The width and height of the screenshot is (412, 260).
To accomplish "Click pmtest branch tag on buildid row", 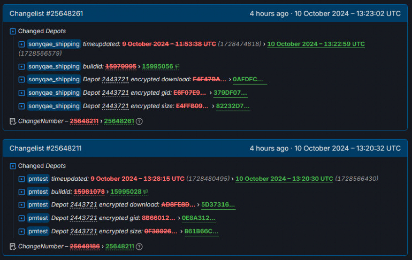I will point(38,192).
